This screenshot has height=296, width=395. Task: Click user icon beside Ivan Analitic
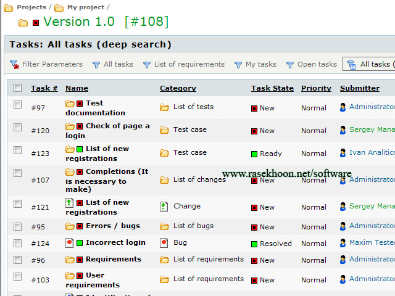[x=343, y=153]
